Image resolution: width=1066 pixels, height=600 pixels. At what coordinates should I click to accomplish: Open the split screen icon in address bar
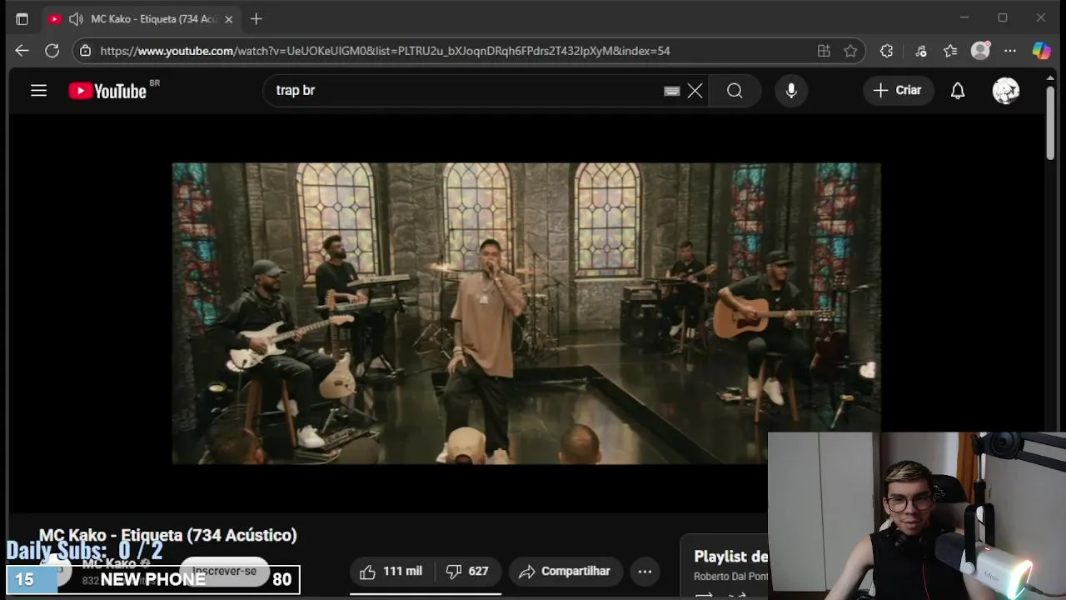point(824,51)
